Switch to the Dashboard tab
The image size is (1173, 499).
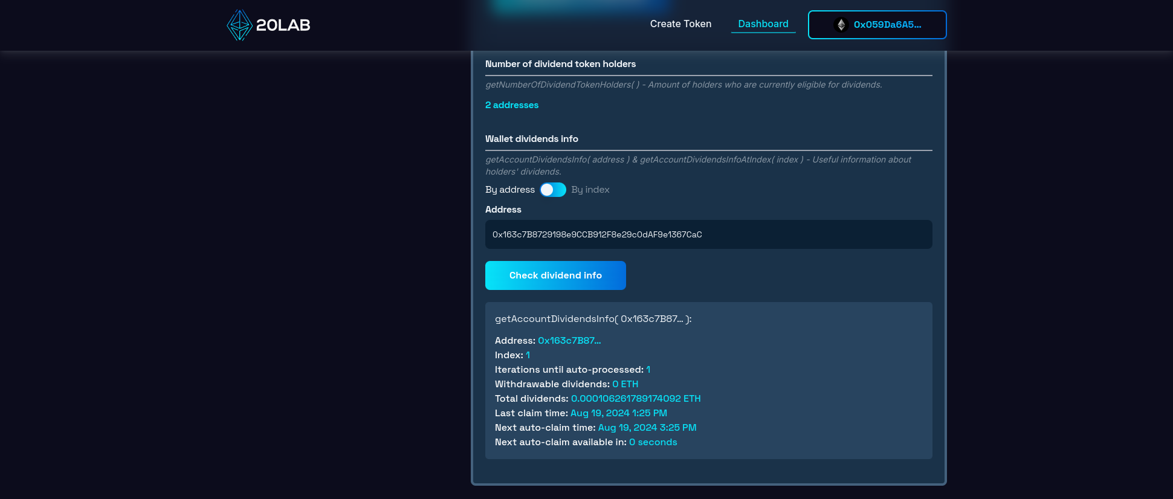coord(763,24)
